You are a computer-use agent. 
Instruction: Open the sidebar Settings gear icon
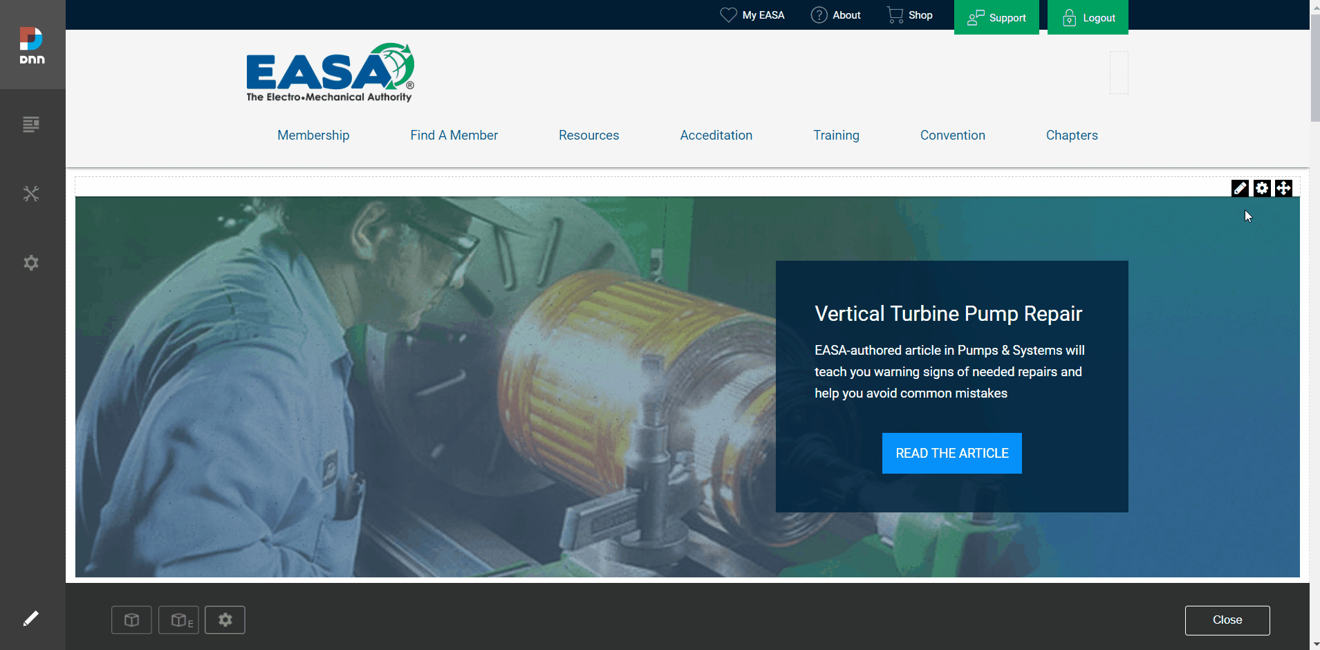(x=31, y=263)
